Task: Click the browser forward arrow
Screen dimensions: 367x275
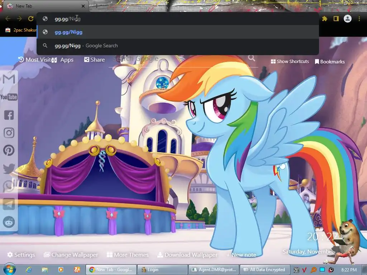Action: 19,19
